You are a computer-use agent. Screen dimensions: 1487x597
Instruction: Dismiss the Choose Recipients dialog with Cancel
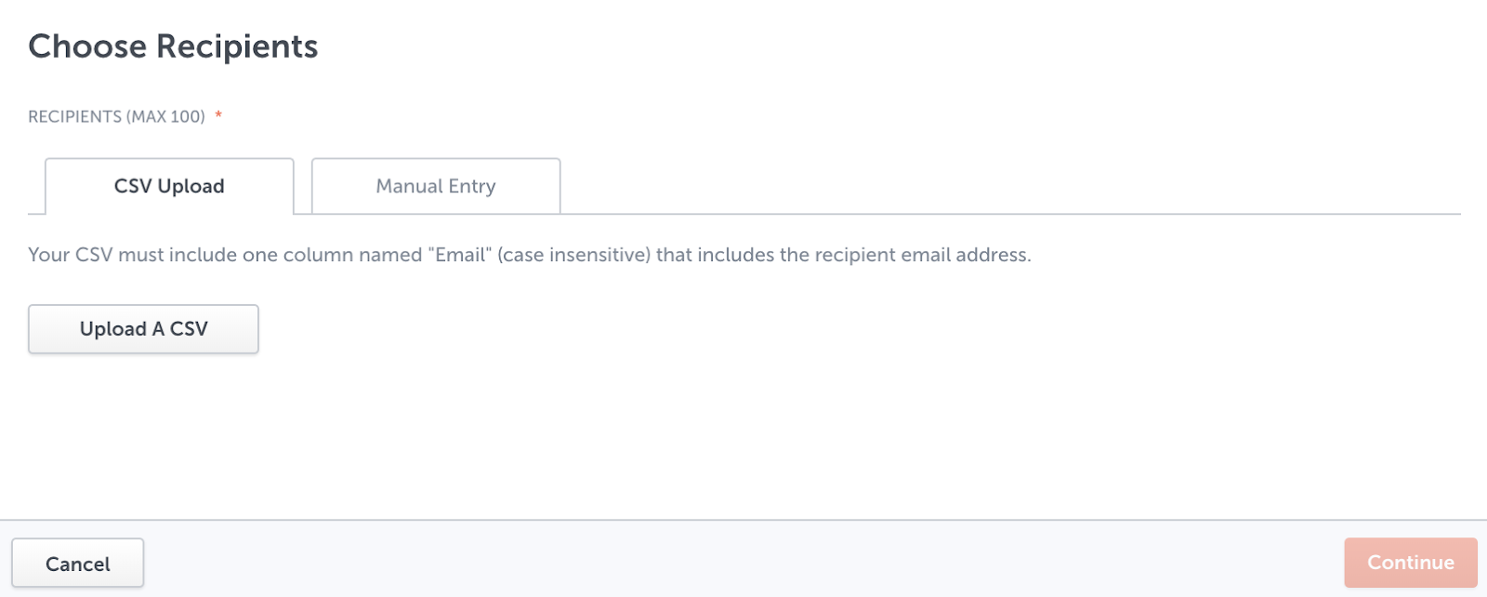(x=77, y=564)
